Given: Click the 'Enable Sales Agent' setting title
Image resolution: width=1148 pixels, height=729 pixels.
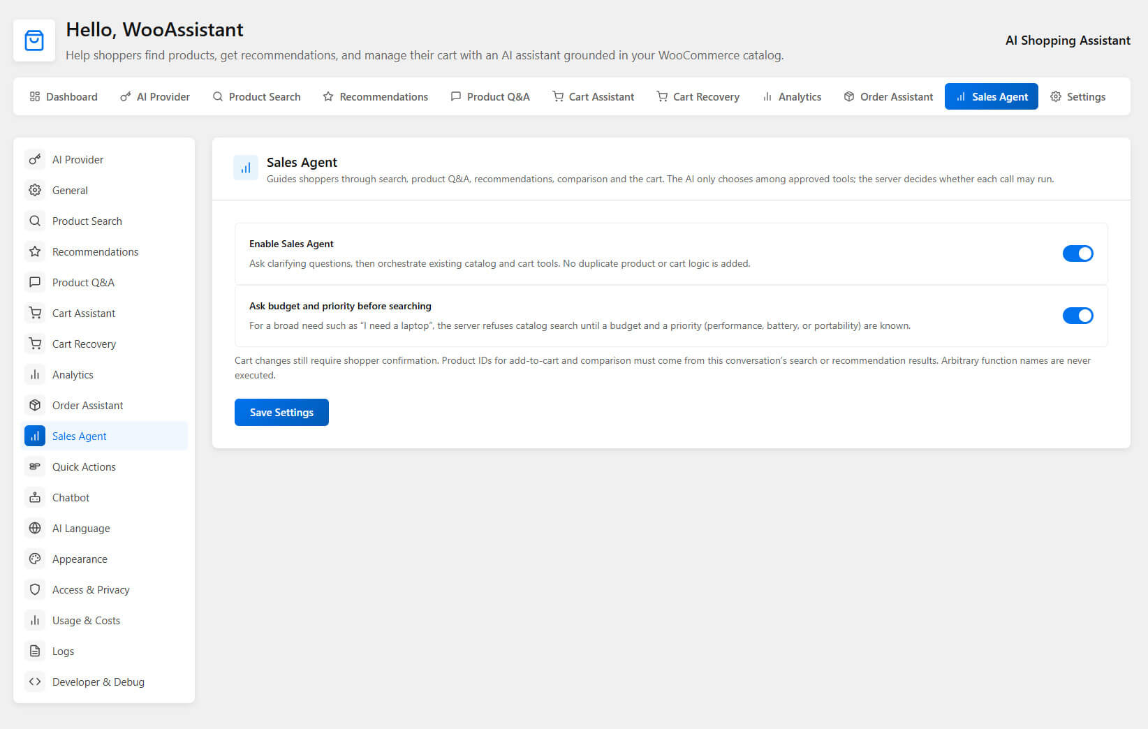Looking at the screenshot, I should click(291, 244).
